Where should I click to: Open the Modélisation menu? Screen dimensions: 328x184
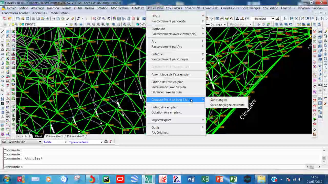pos(59,13)
